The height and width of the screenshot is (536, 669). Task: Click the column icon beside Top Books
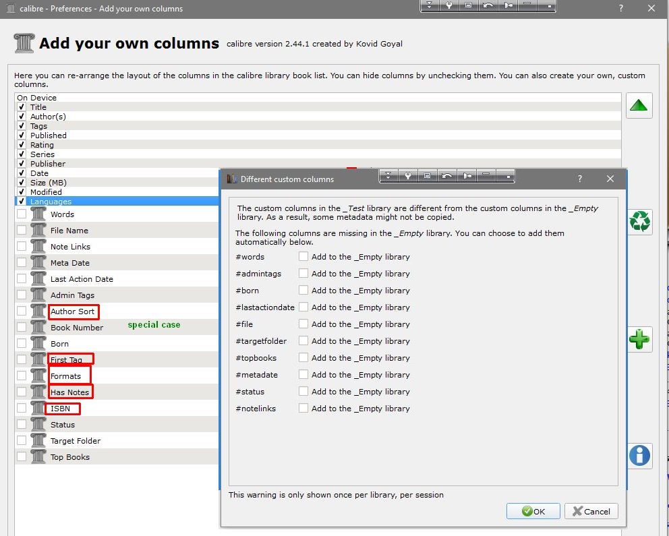(38, 456)
